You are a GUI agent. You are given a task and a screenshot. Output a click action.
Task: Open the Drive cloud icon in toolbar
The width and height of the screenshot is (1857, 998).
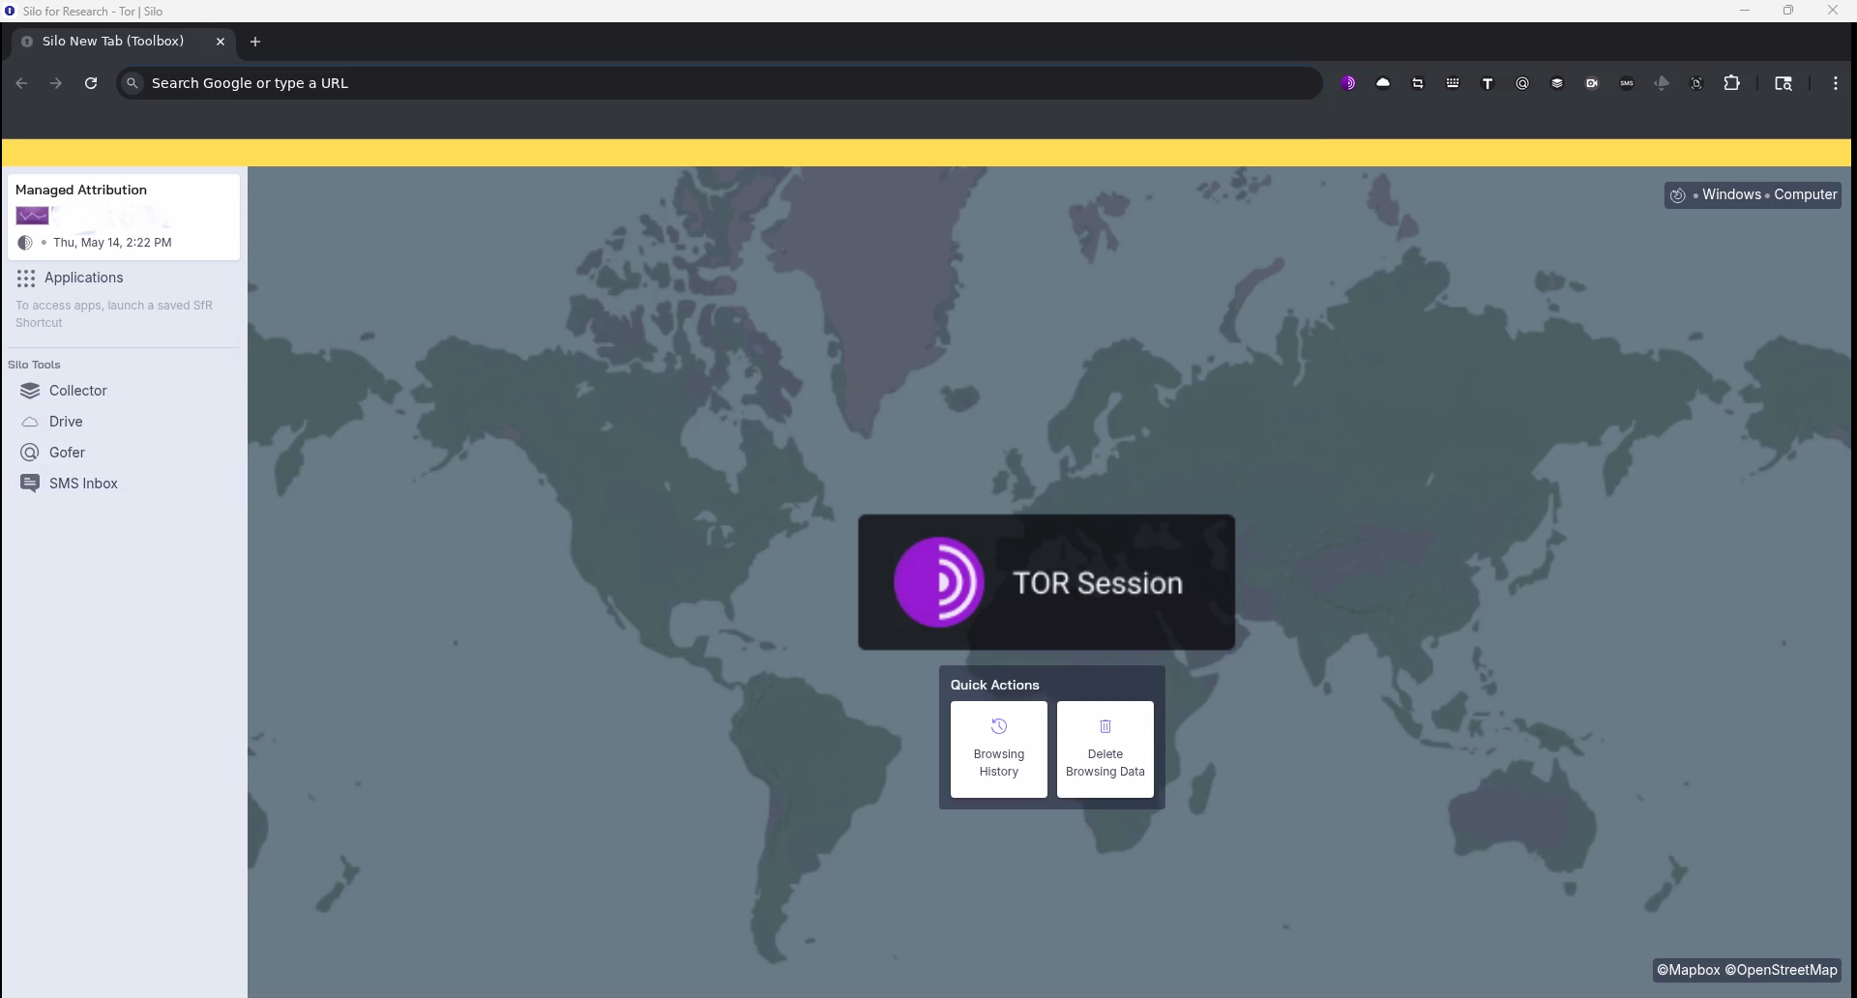tap(1383, 83)
